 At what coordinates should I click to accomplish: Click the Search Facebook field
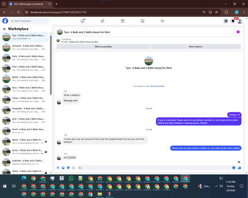[30, 21]
